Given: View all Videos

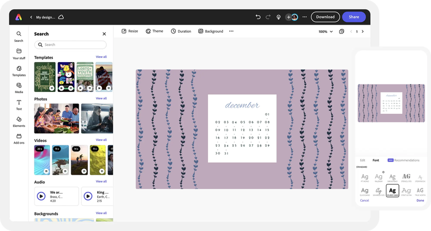Looking at the screenshot, I should point(101,140).
